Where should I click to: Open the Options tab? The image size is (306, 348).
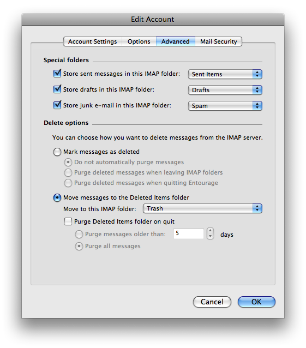click(x=139, y=41)
